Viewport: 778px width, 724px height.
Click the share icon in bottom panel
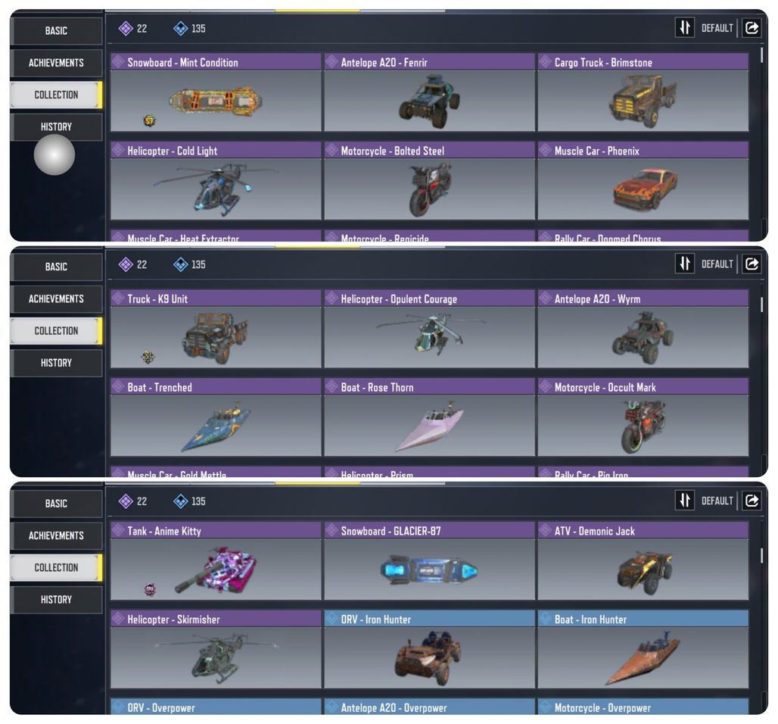pos(752,501)
